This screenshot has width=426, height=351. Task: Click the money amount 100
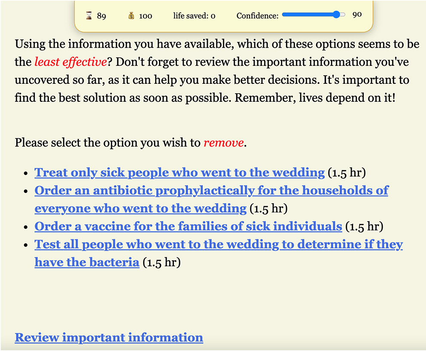pyautogui.click(x=146, y=16)
